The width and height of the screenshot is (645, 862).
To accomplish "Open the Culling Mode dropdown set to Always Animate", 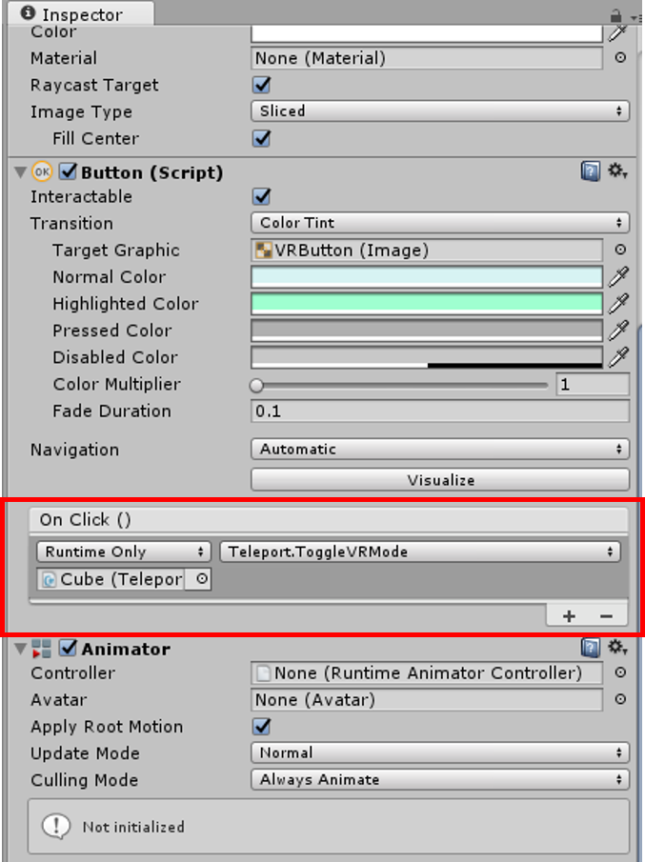I will pos(440,779).
